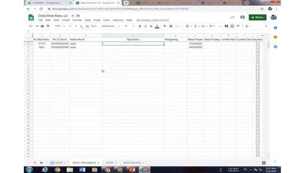Open the borders tool
This screenshot has height=173, width=308.
pos(171,26)
